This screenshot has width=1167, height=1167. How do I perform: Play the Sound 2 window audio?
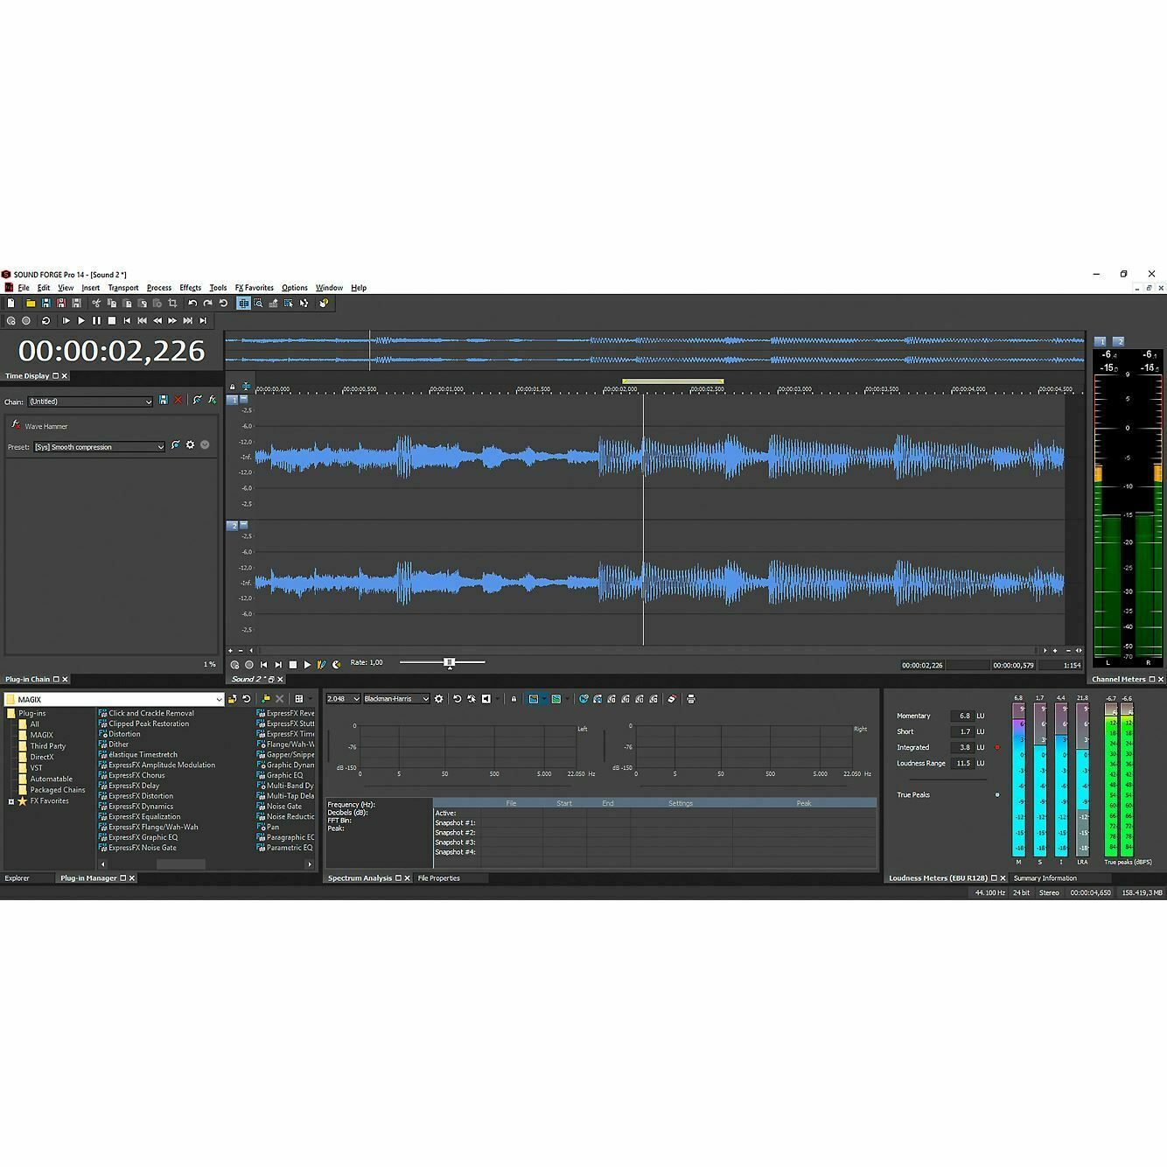tap(307, 665)
